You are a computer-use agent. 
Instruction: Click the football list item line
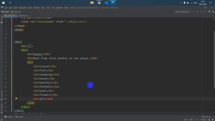(x=46, y=87)
